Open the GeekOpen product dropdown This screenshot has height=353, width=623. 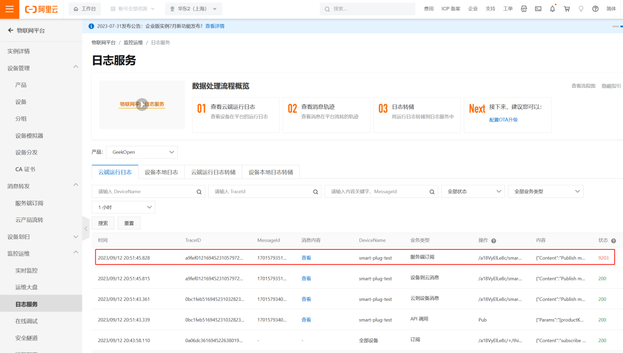[142, 152]
